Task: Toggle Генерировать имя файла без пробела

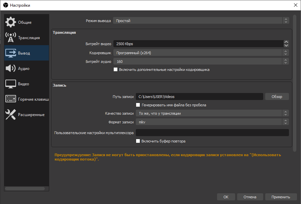Action: pyautogui.click(x=138, y=105)
